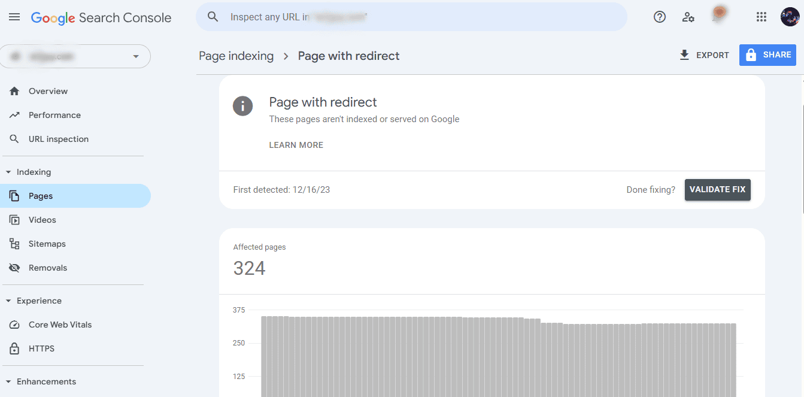
Task: Open the Help question mark icon
Action: click(660, 17)
